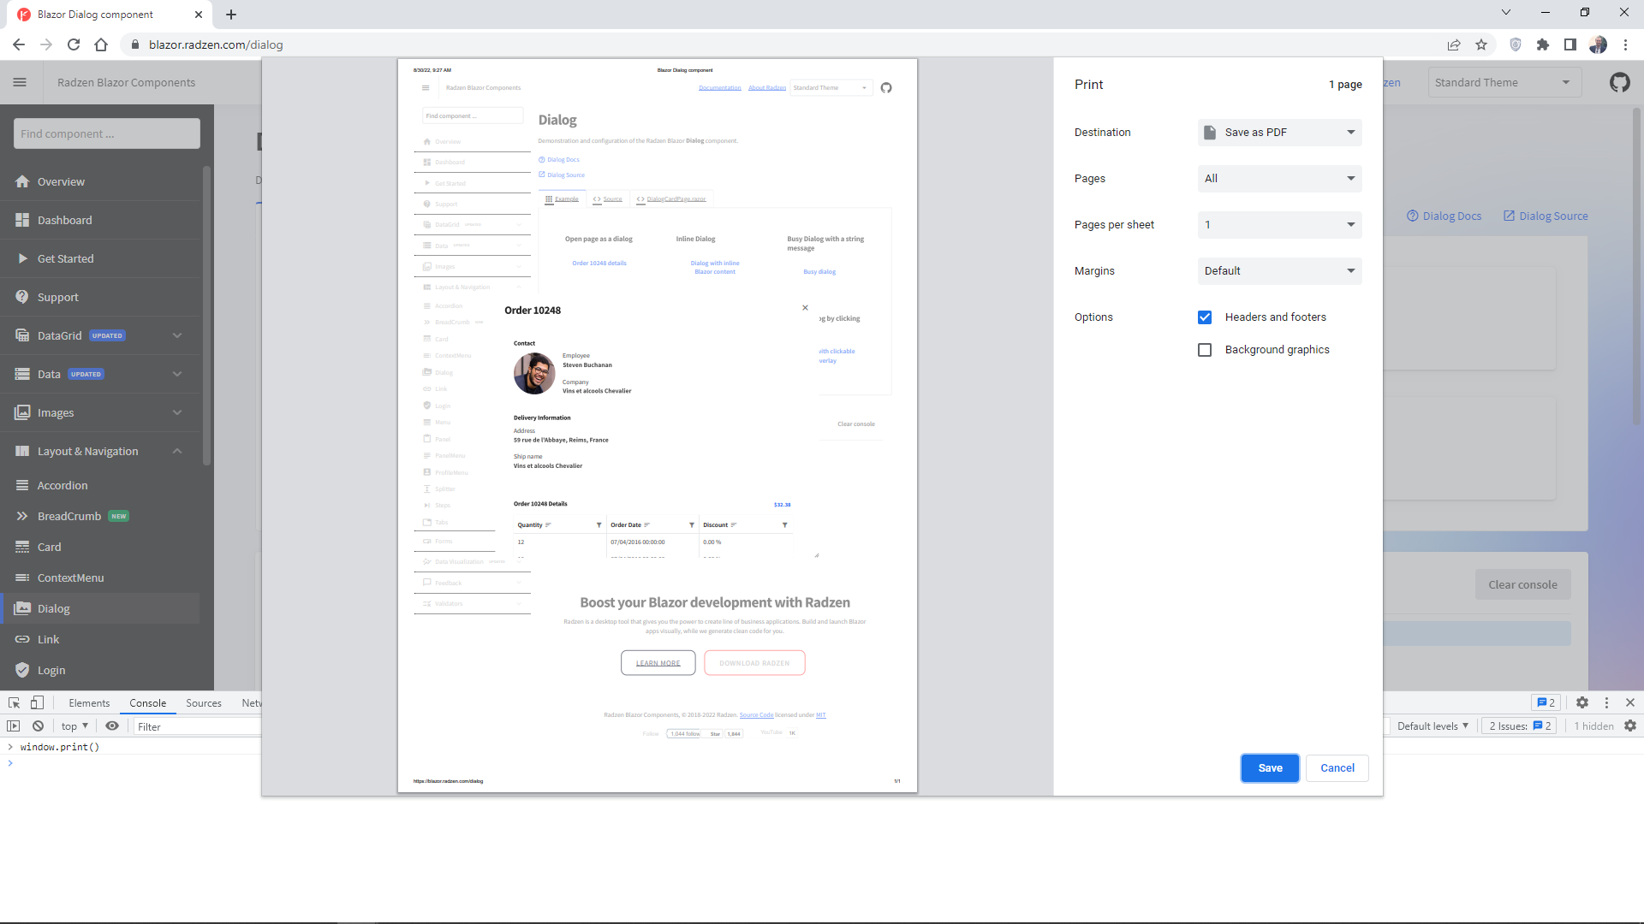Close the DevTools panel
This screenshot has height=924, width=1644.
coord(1630,702)
